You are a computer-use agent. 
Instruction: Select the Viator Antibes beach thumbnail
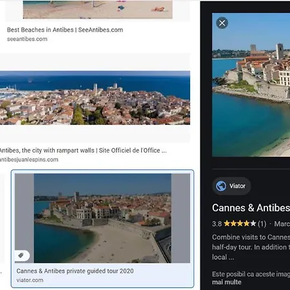[102, 218]
